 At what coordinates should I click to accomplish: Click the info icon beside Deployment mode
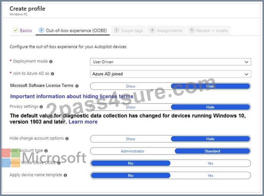pyautogui.click(x=51, y=61)
